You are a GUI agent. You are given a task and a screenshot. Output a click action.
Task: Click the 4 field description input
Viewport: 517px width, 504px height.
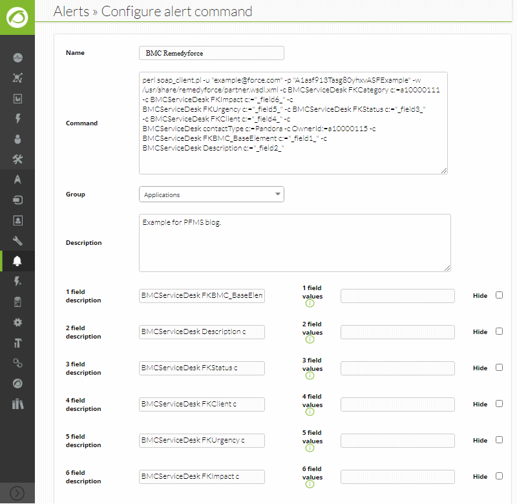tap(202, 404)
